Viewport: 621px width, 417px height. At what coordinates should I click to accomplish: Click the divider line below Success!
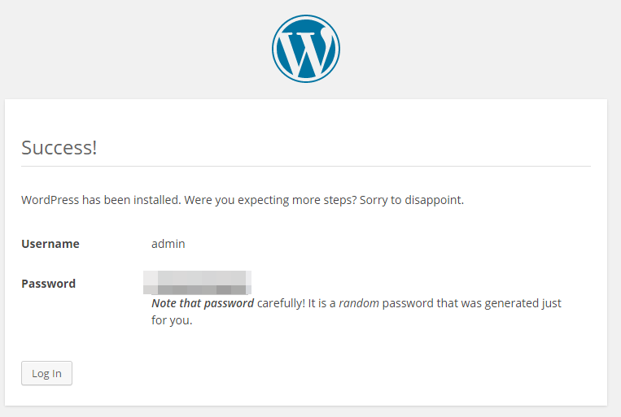305,166
